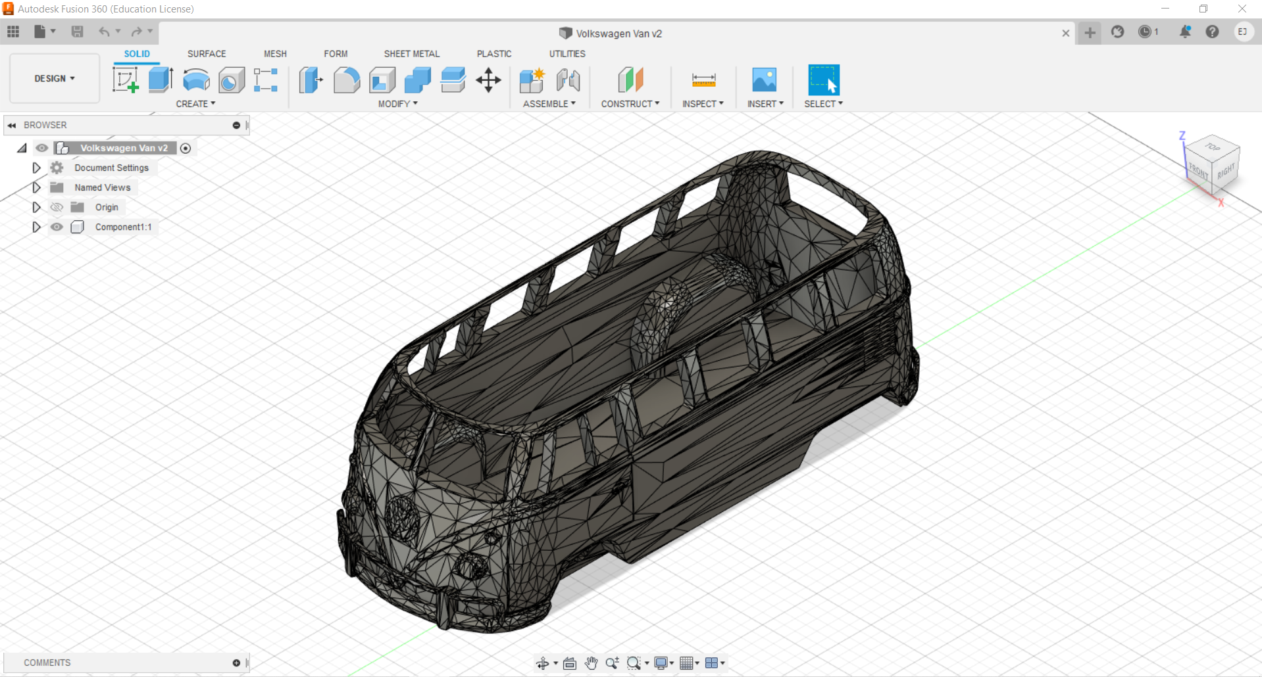Save the document with floppy icon

pos(77,32)
